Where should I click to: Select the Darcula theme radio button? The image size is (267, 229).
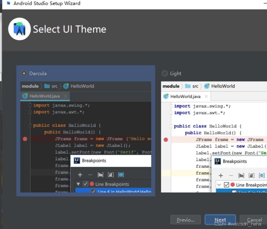(x=24, y=73)
